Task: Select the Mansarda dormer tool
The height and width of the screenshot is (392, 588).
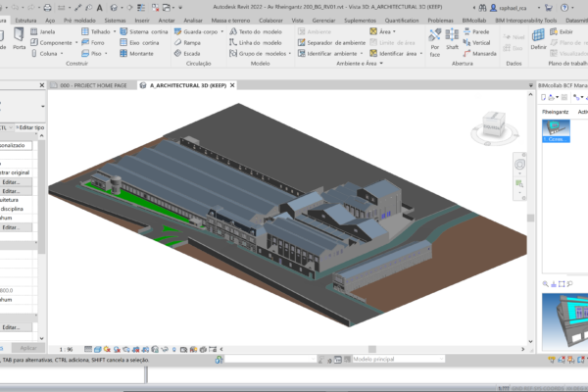Action: [479, 54]
